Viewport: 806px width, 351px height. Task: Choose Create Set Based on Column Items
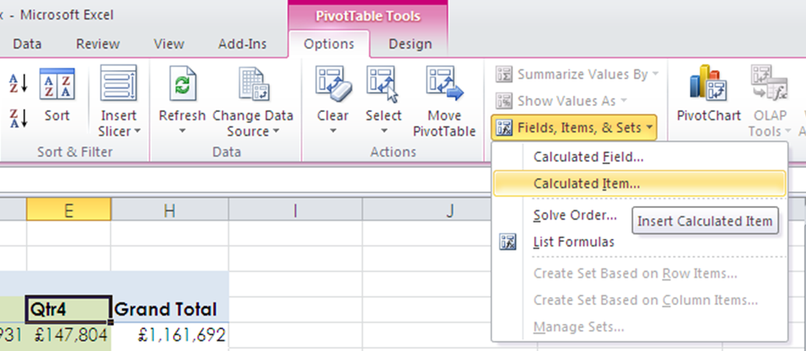click(x=639, y=300)
